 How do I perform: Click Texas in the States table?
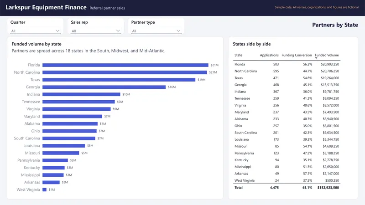(238, 78)
